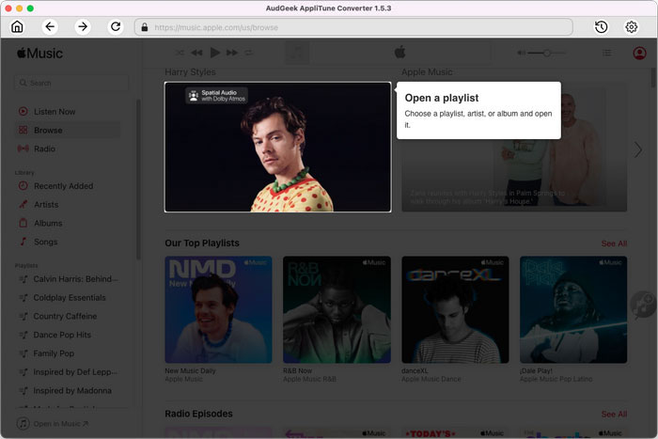Screen dimensions: 658x439
Task: Click the Apple logo in the player
Action: coord(399,53)
